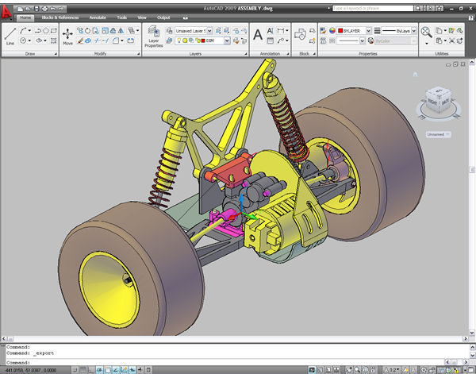476x374 pixels.
Task: Click the Save icon in quick access toolbar
Action: (36, 7)
